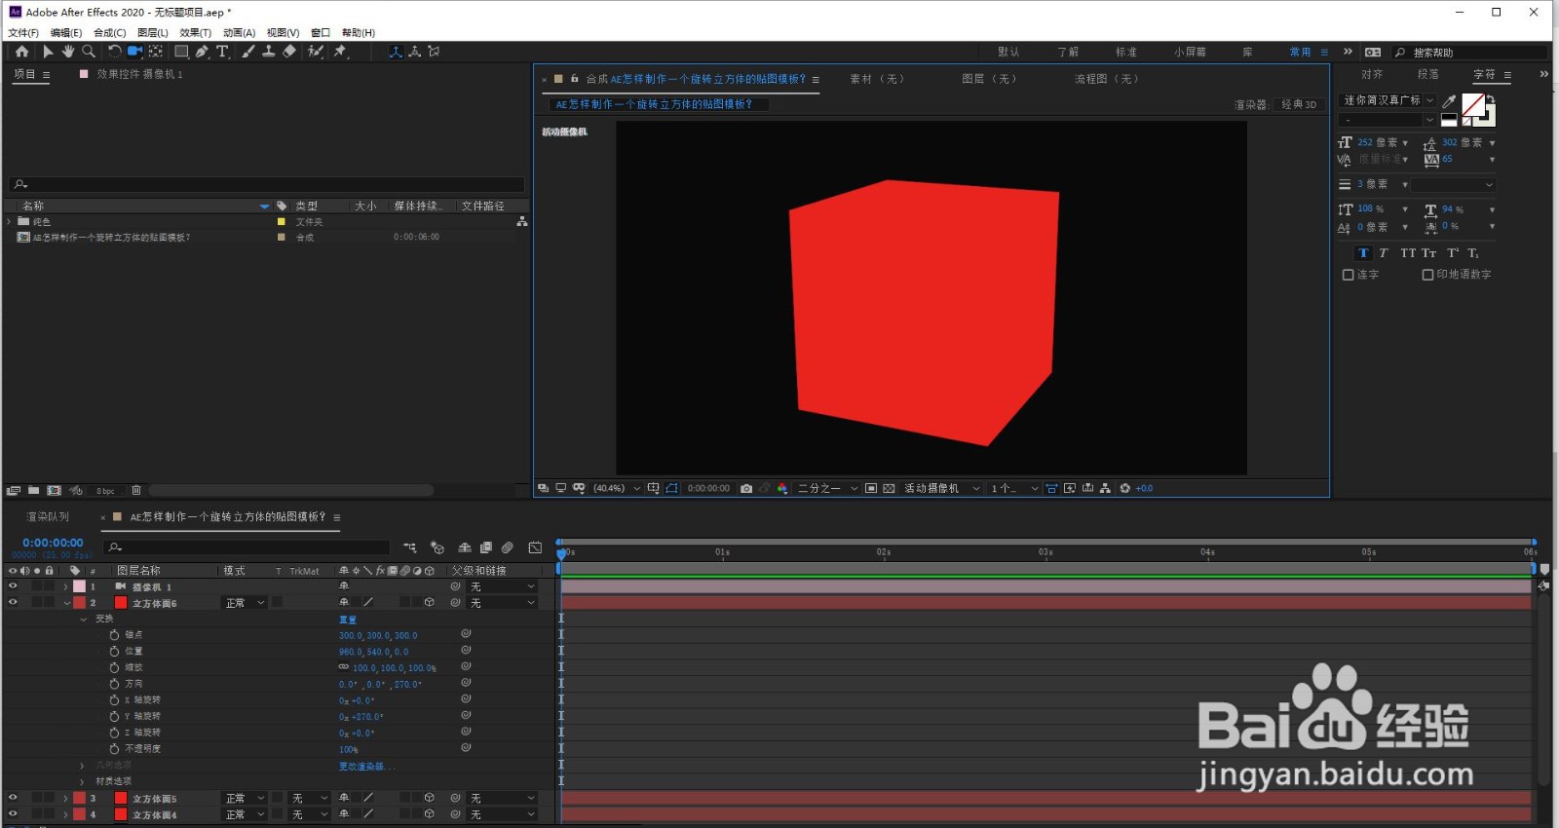Screen dimensions: 1559x828
Task: Go to the Home screen icon
Action: [21, 52]
